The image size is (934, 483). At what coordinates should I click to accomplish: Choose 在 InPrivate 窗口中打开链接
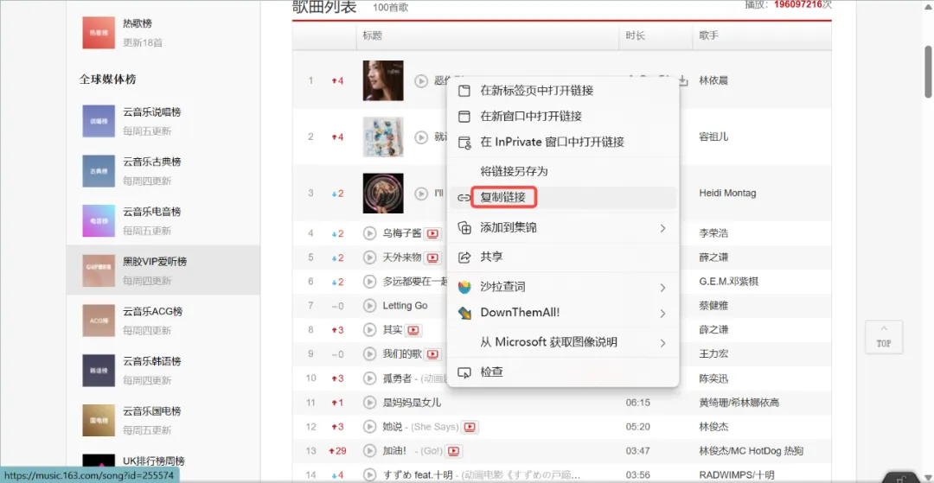pyautogui.click(x=562, y=143)
